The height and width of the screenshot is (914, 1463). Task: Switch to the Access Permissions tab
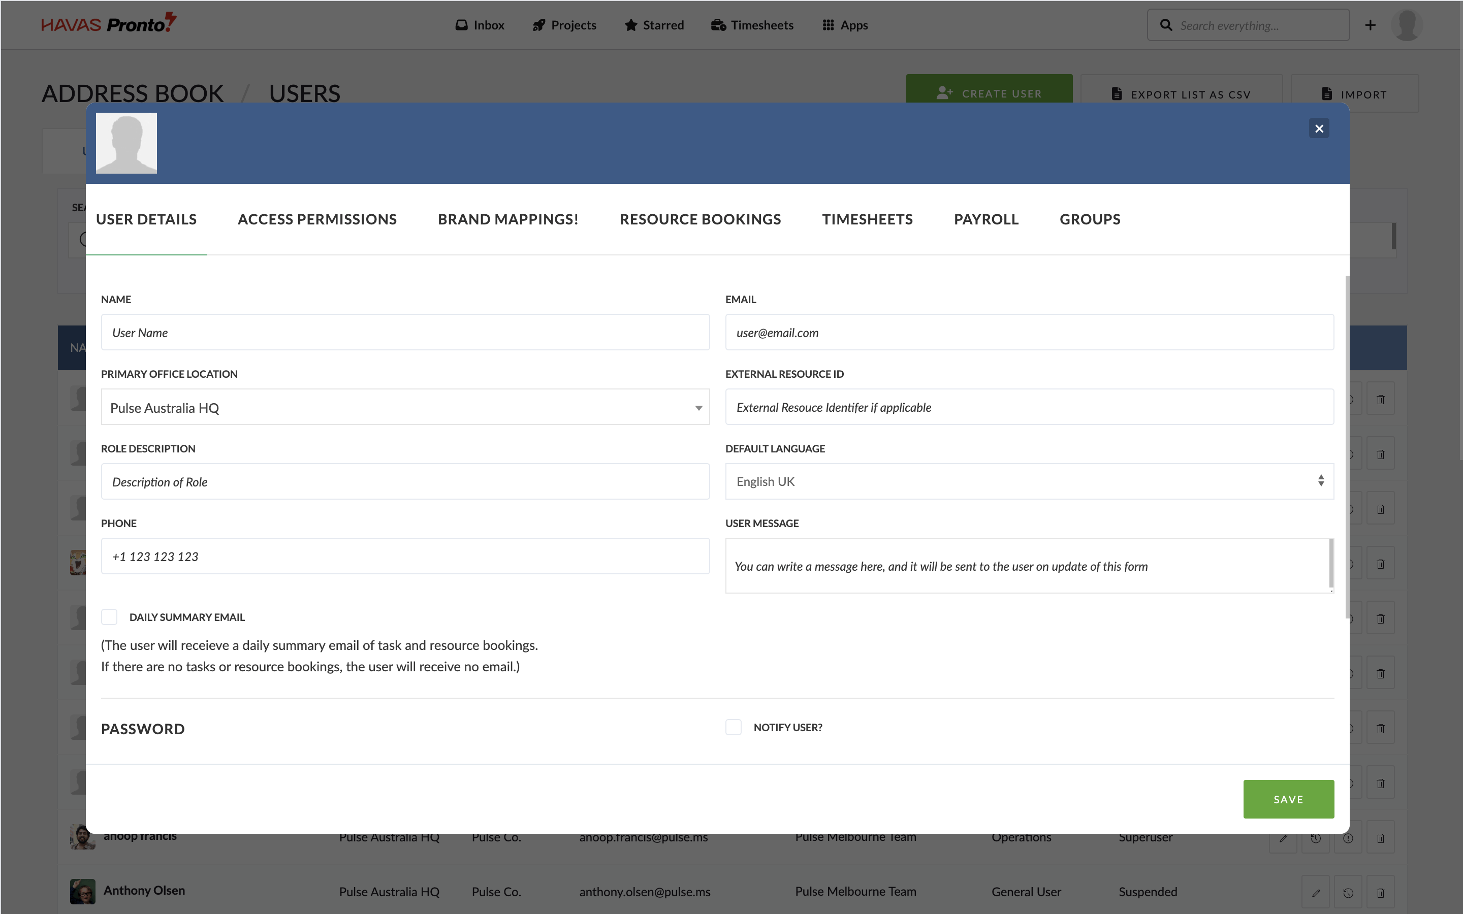pyautogui.click(x=317, y=219)
